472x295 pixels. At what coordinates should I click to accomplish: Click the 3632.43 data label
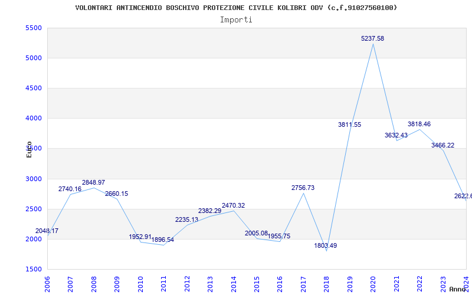(396, 136)
